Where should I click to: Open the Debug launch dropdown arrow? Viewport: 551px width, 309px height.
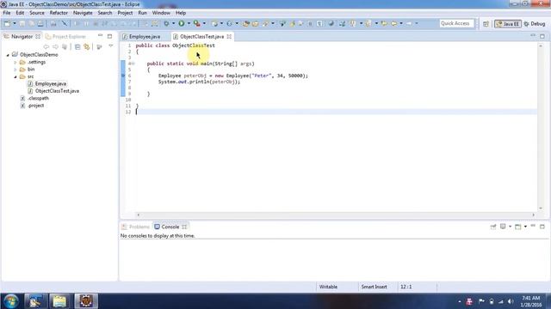173,23
